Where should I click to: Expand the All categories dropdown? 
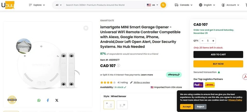(59, 5)
